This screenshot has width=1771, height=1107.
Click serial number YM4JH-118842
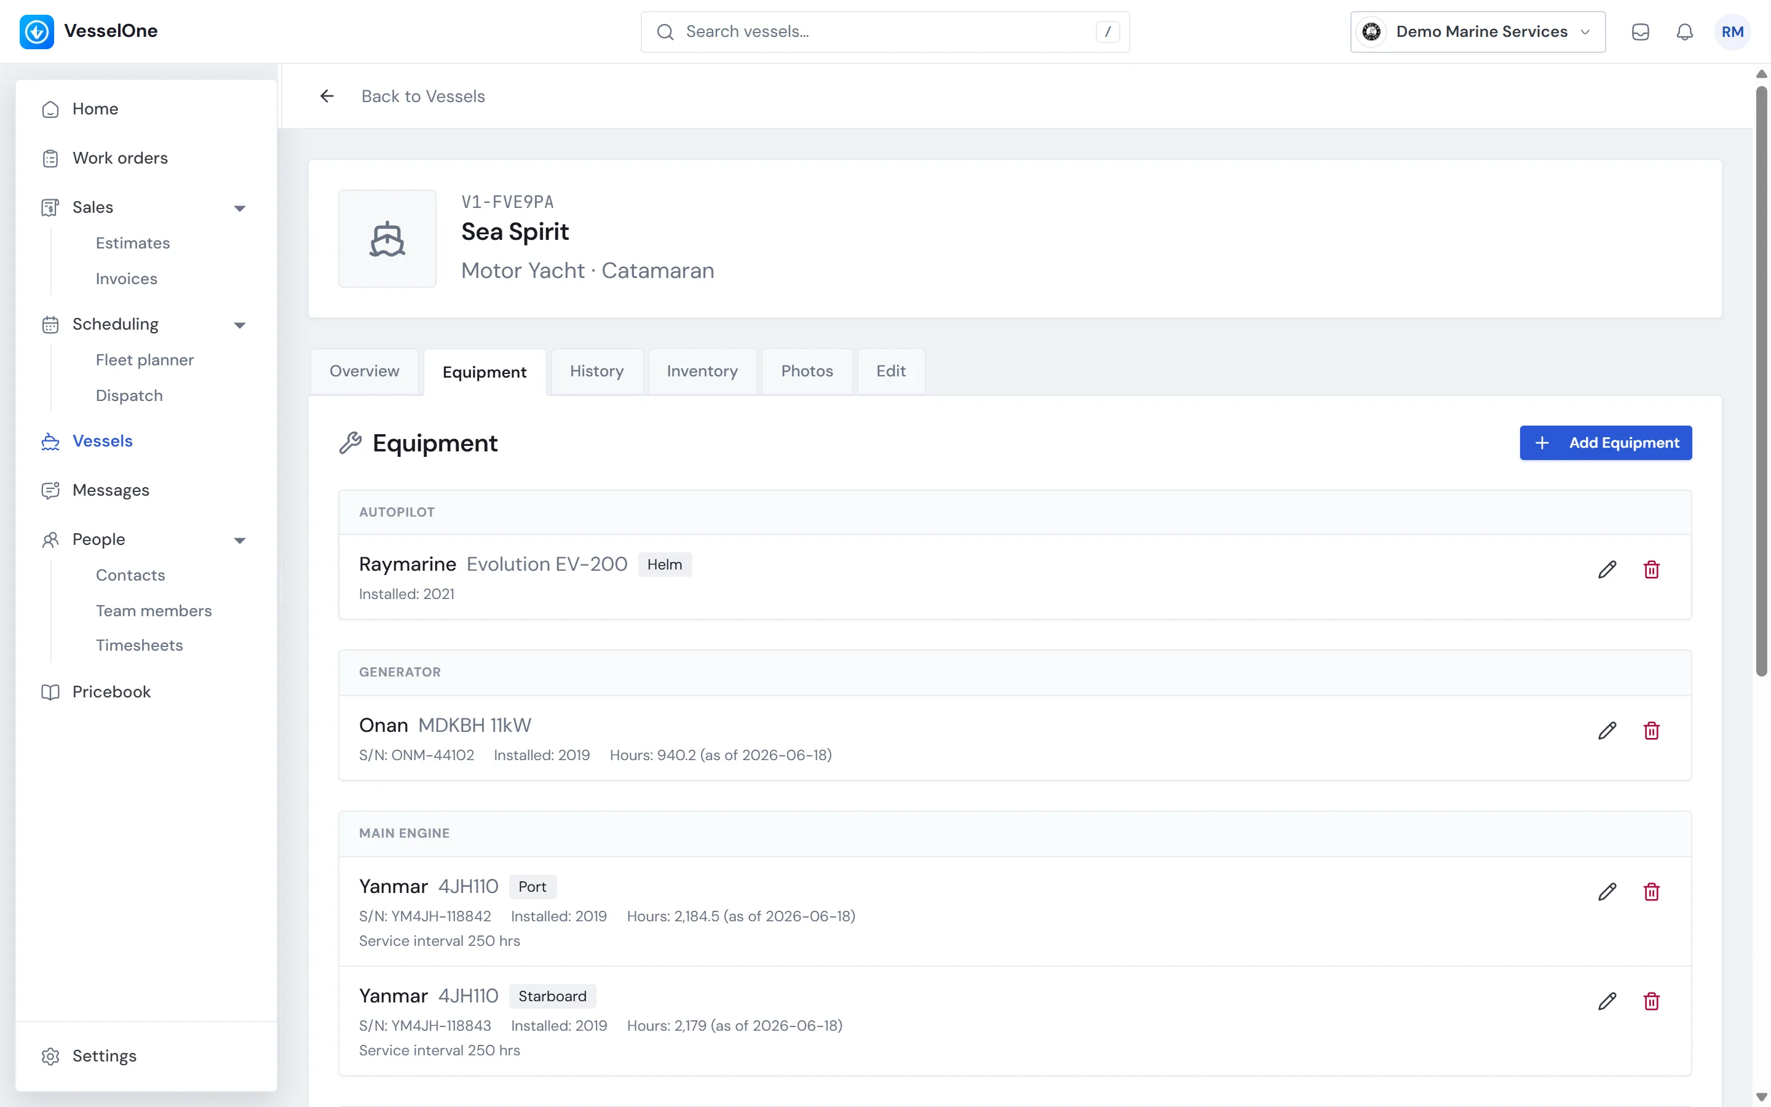425,916
